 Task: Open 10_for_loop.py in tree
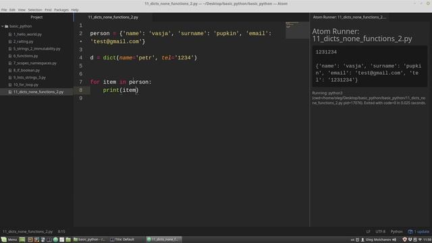[x=26, y=84]
